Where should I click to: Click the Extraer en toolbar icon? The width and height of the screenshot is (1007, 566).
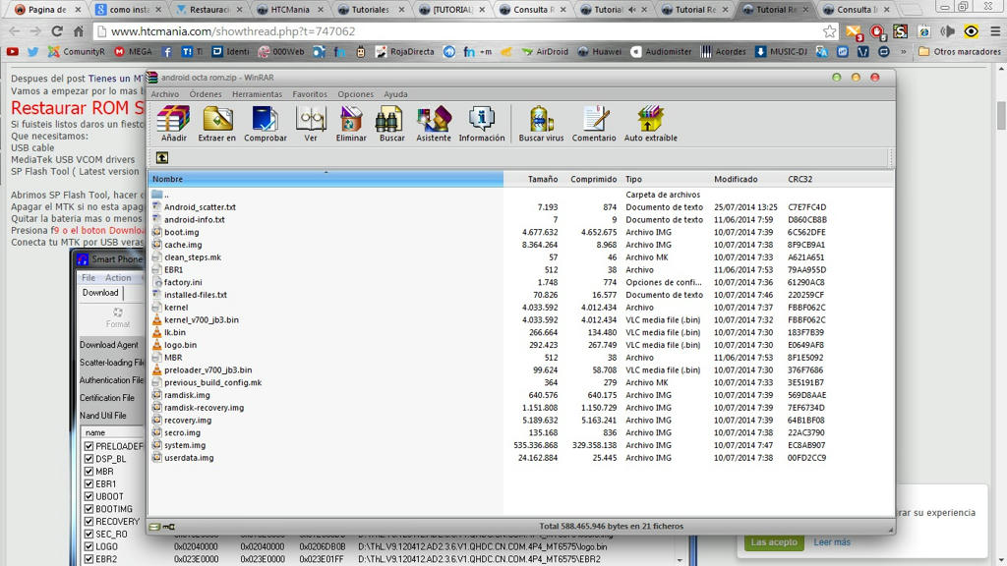click(x=217, y=120)
